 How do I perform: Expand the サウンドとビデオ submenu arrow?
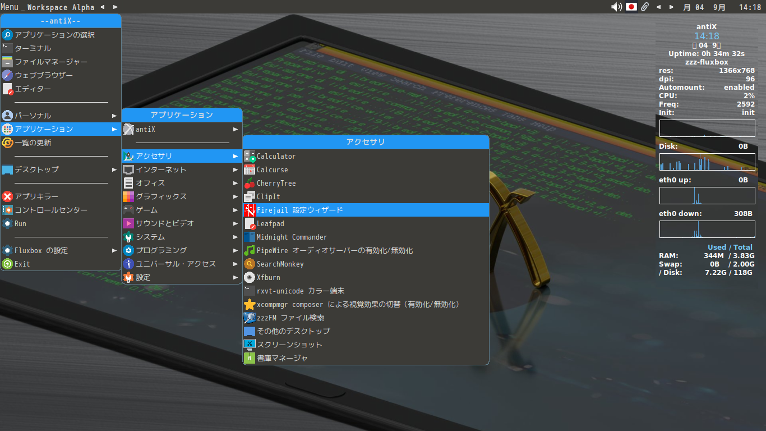[236, 223]
